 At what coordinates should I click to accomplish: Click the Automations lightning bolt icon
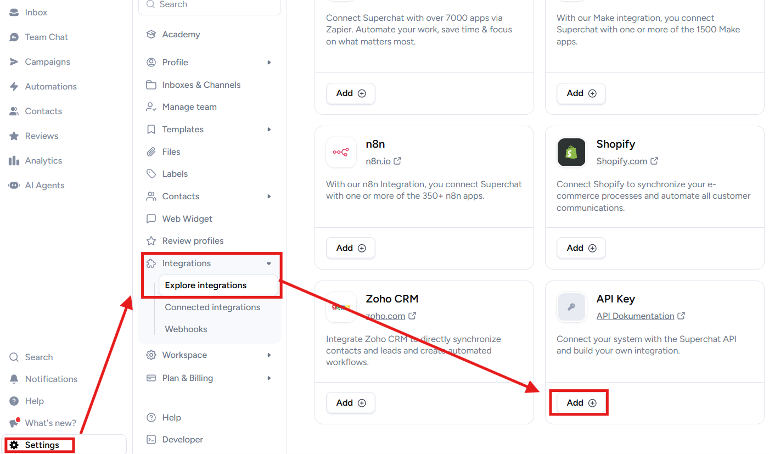click(14, 87)
